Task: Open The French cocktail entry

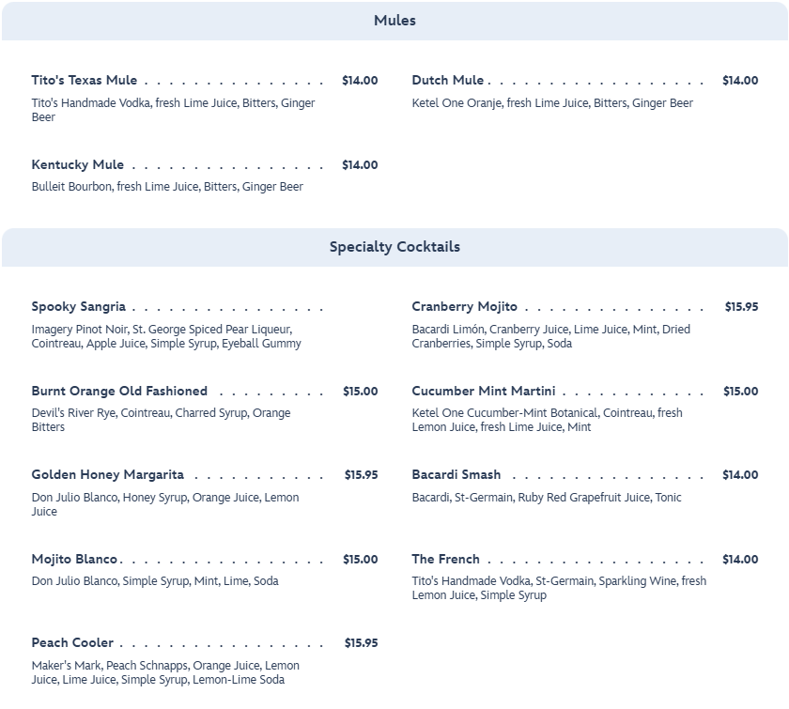Action: point(445,560)
